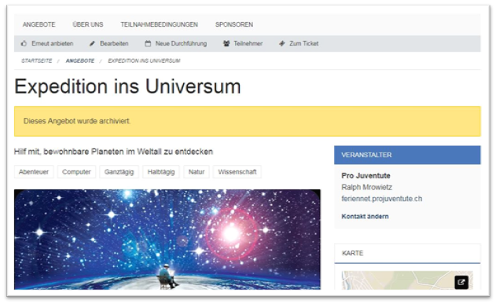Click the calendar icon for Neue Durchführung
Screen dimensions: 496x304
[148, 44]
